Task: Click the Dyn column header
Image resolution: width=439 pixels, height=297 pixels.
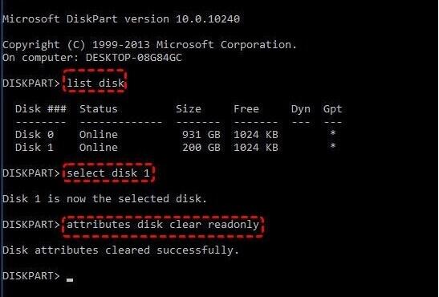Action: pyautogui.click(x=301, y=109)
